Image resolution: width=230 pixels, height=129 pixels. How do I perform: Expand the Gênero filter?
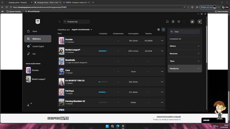(x=185, y=46)
